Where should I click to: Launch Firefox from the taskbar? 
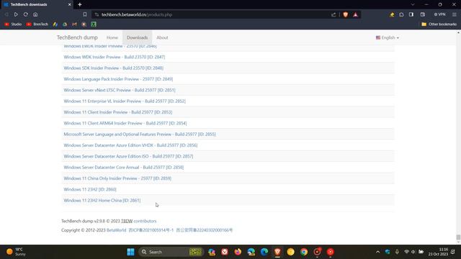point(238,252)
